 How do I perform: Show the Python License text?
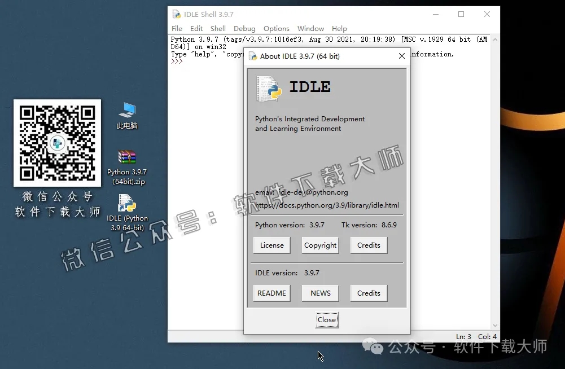(271, 245)
